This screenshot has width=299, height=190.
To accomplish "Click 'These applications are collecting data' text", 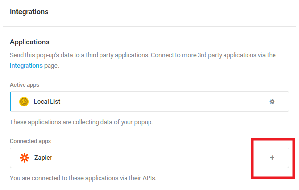I will coord(81,122).
